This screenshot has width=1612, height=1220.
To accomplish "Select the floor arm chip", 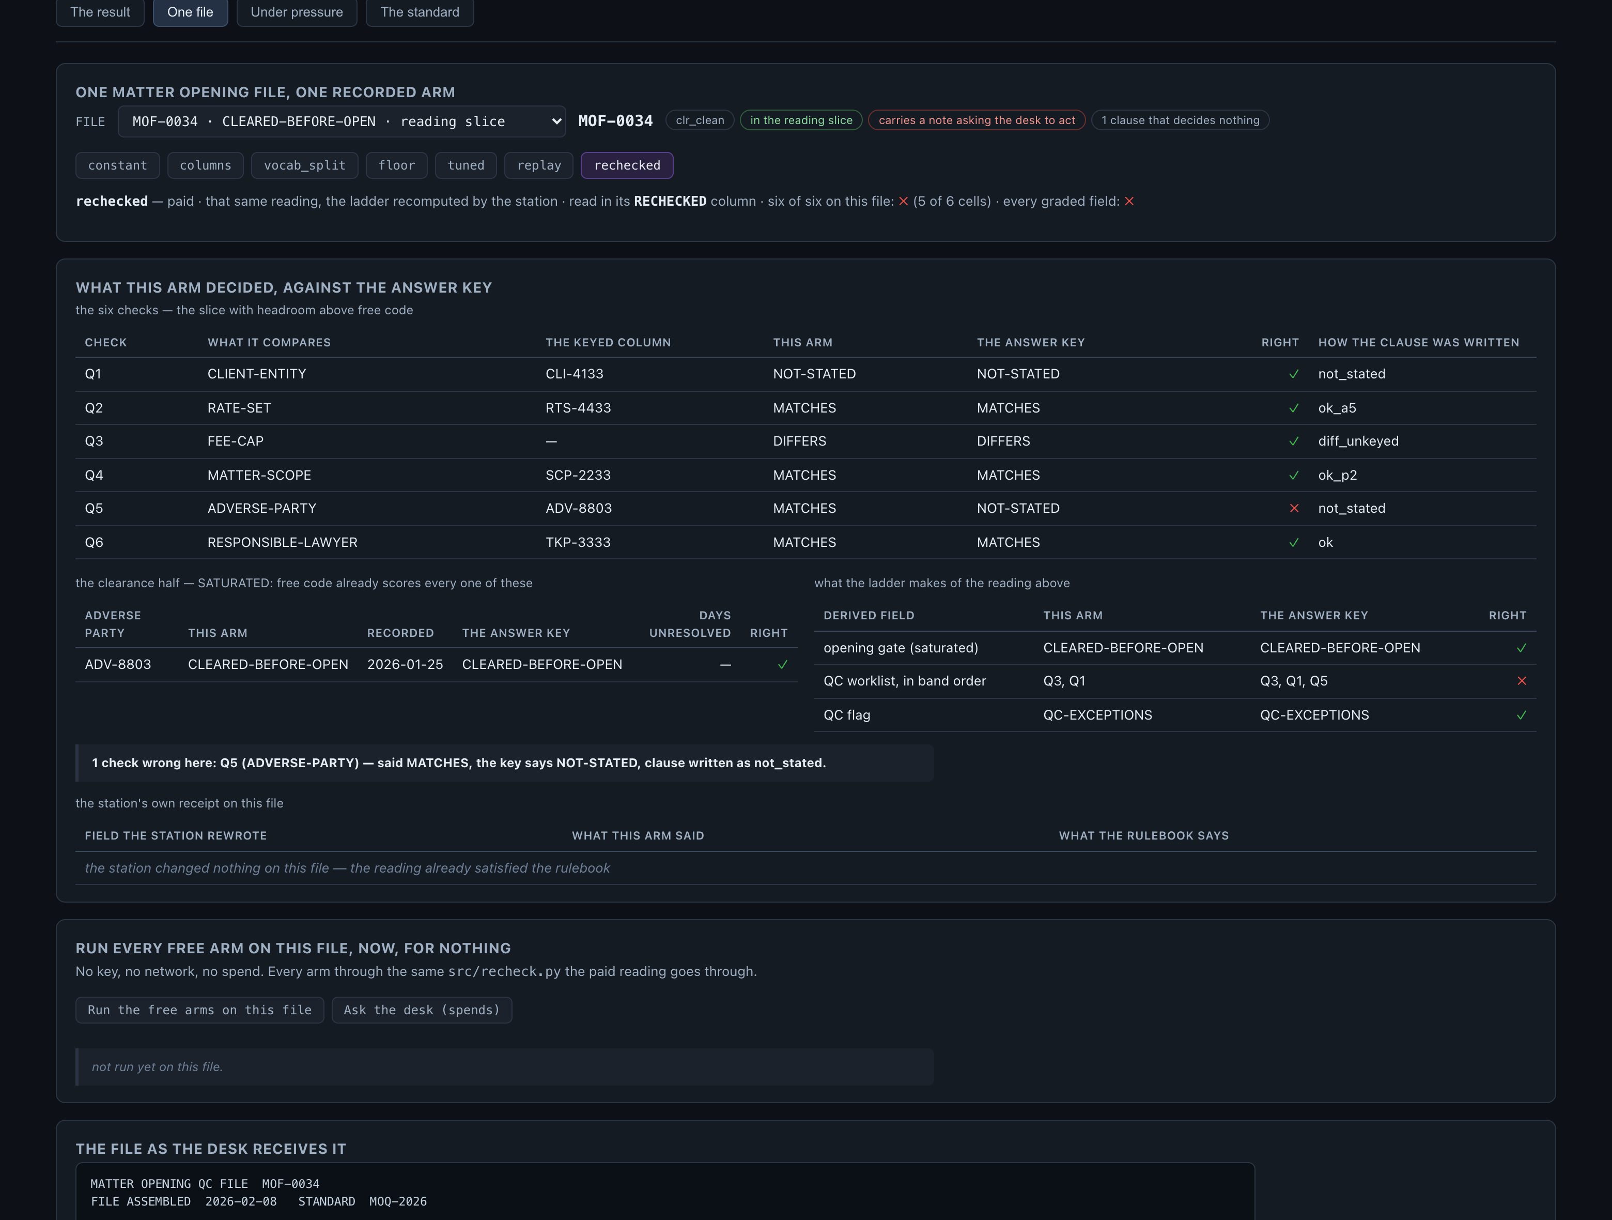I will [396, 165].
